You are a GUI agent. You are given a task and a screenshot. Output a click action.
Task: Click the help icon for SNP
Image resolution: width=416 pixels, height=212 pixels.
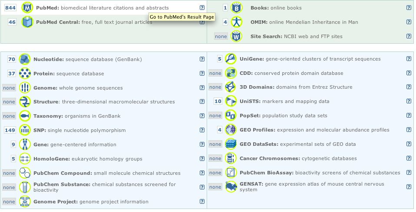point(202,130)
